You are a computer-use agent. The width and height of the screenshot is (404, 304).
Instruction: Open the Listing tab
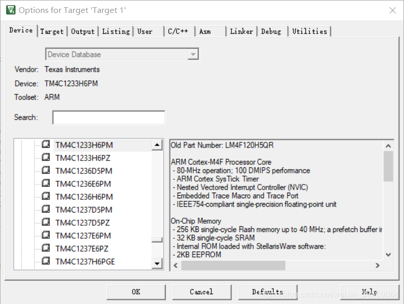coord(116,32)
